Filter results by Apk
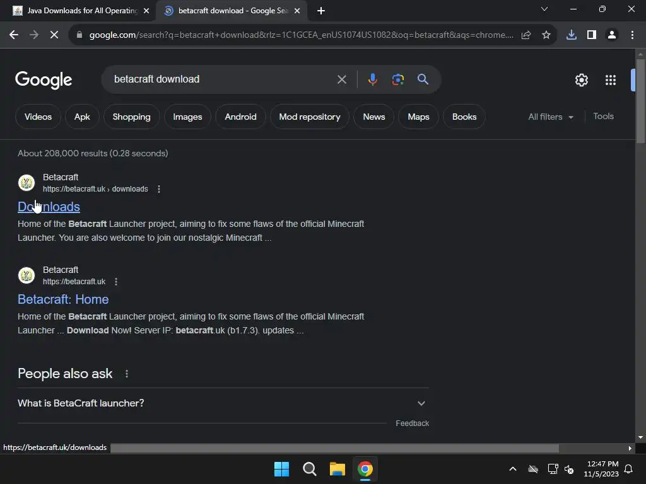 pos(82,117)
